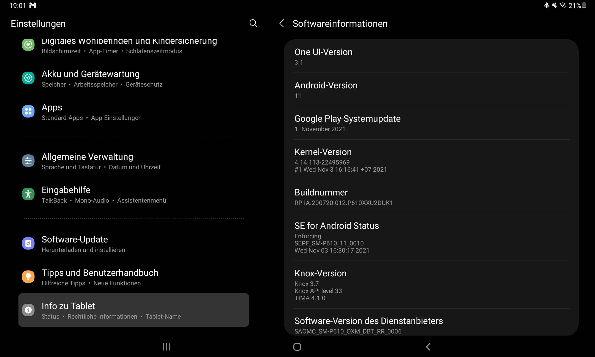This screenshot has height=357, width=595.
Task: Open Digitales Wohlbefinden und Kindersicherung
Action: pos(129,46)
